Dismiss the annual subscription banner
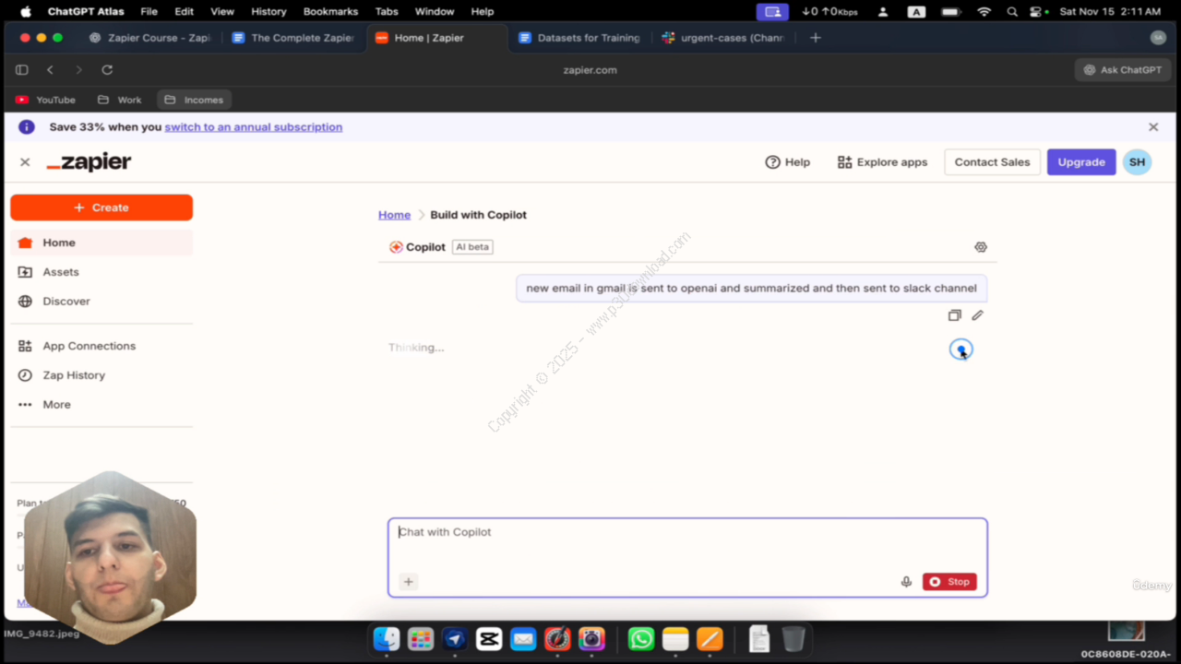The image size is (1181, 664). pyautogui.click(x=1152, y=127)
